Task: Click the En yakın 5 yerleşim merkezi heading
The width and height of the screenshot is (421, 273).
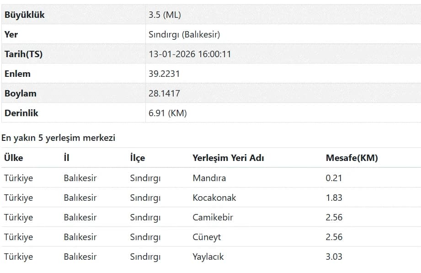Action: click(x=58, y=138)
